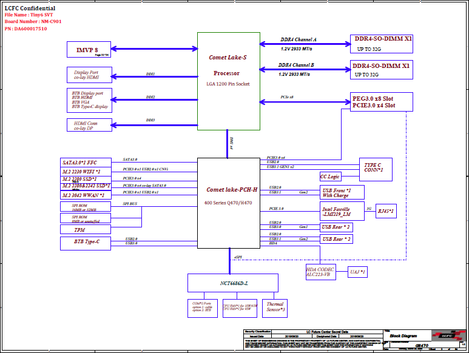Click the M.2 2230 WIFI *1 box
Screen dimensions: 469x353
[x=86, y=172]
